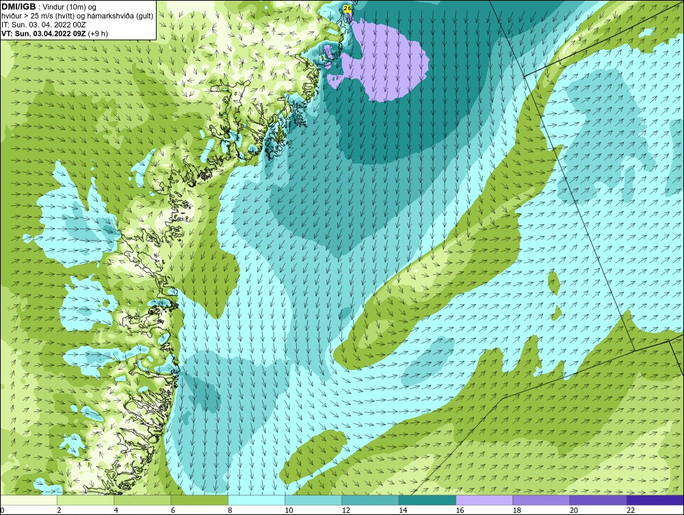This screenshot has width=684, height=515.
Task: Select the DMI/IGB title text
Action: (x=18, y=7)
